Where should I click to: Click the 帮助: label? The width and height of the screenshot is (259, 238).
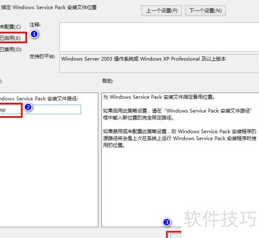pyautogui.click(x=108, y=81)
